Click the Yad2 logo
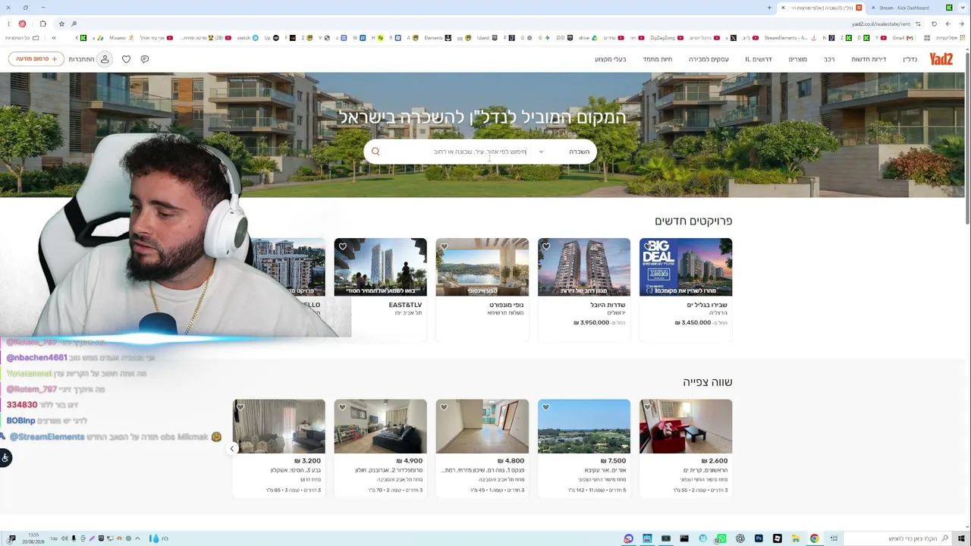This screenshot has height=546, width=971. coord(941,59)
